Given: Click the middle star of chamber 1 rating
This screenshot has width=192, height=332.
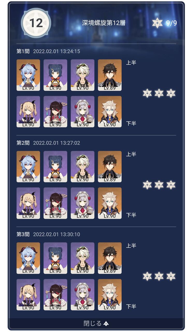Looking at the screenshot, I should [159, 93].
